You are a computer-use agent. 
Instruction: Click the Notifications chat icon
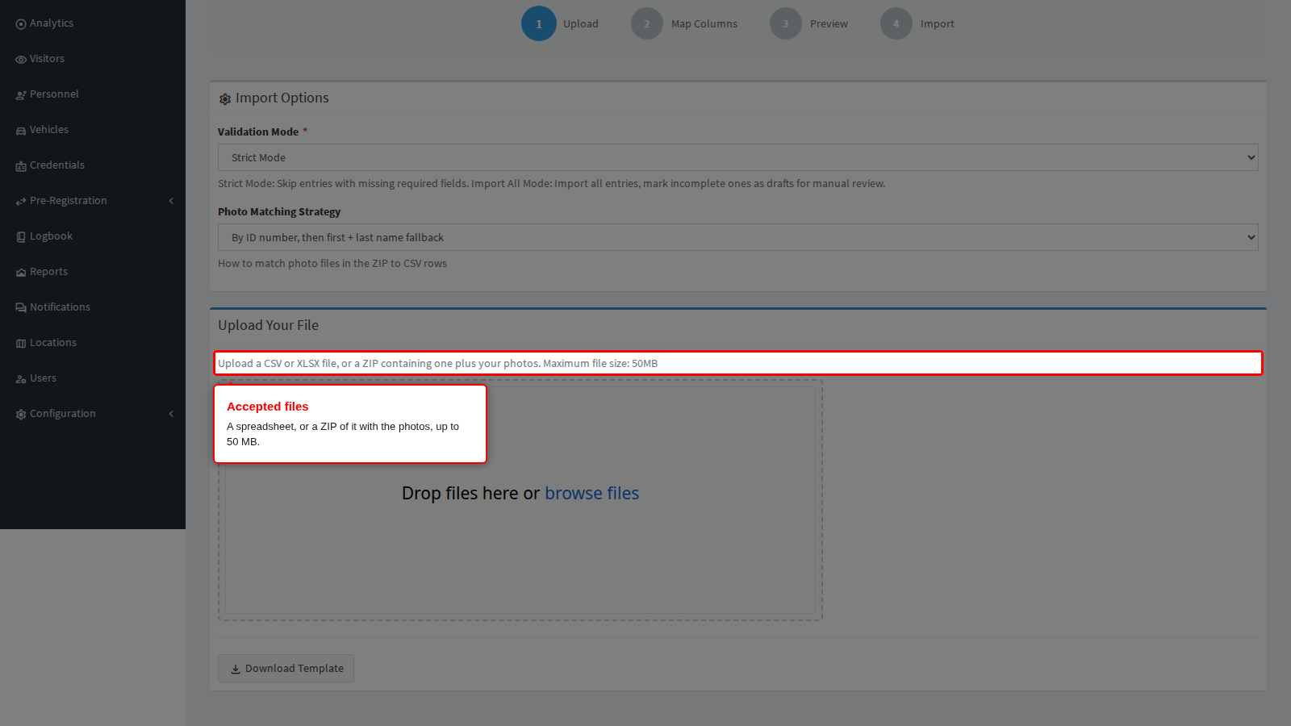coord(21,308)
